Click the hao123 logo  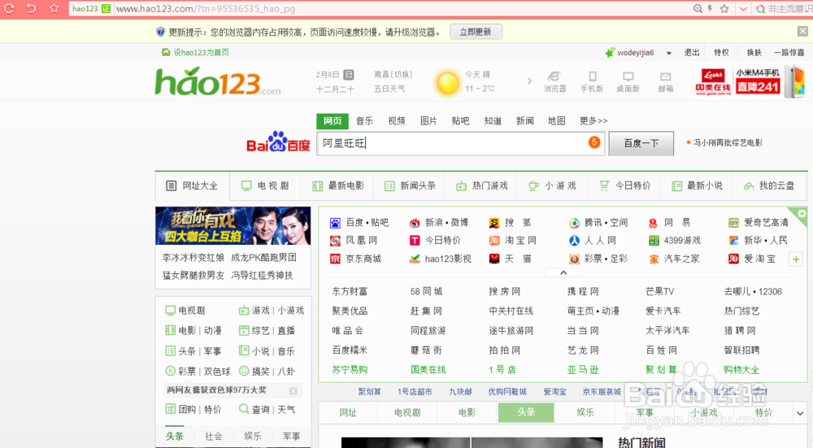coord(218,81)
